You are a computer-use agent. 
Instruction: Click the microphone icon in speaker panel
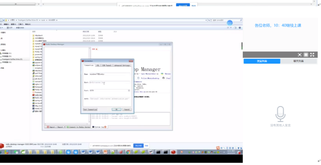[x=280, y=114]
